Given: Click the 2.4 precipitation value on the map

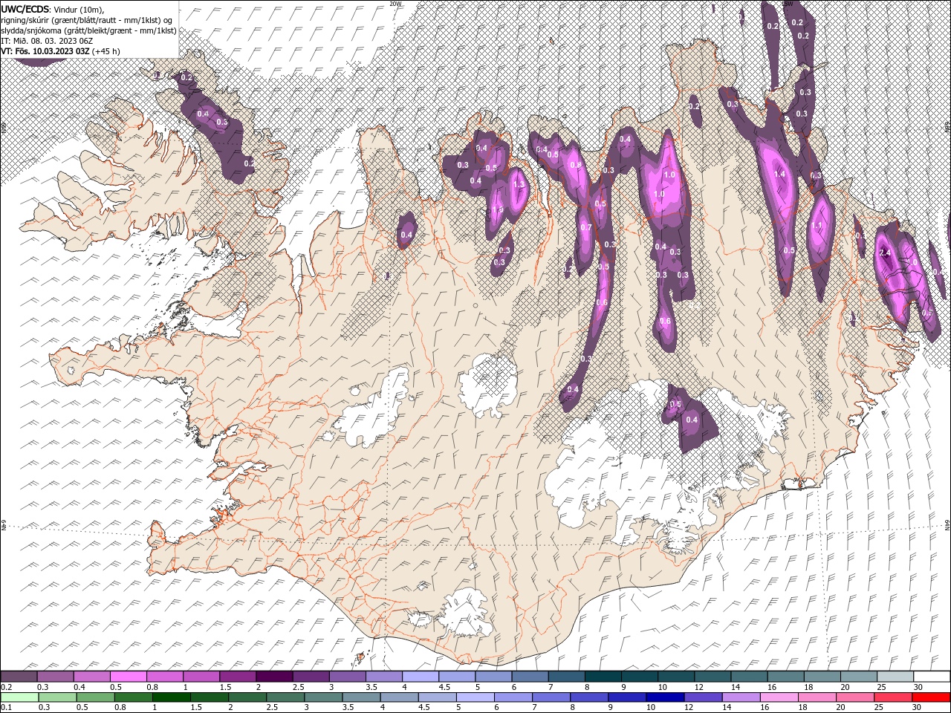Looking at the screenshot, I should pyautogui.click(x=884, y=253).
